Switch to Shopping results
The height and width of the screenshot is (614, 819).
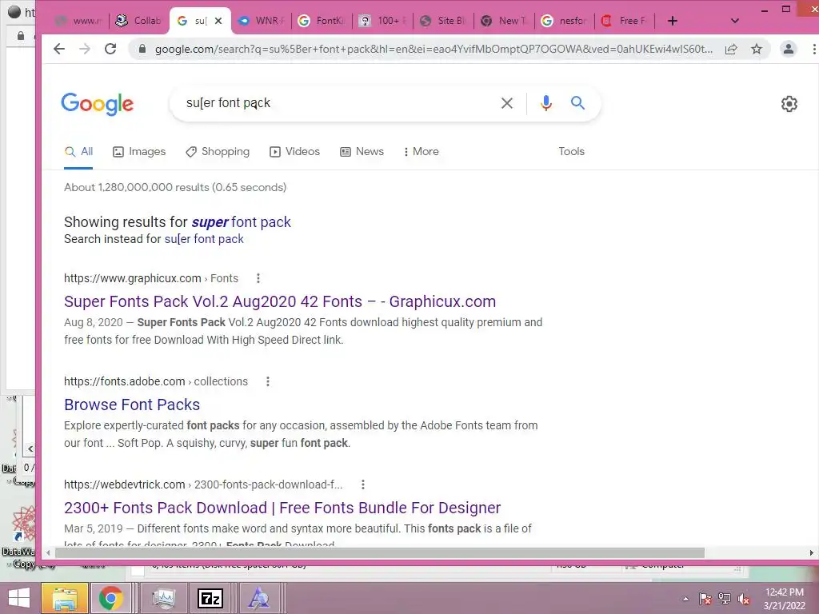[218, 151]
